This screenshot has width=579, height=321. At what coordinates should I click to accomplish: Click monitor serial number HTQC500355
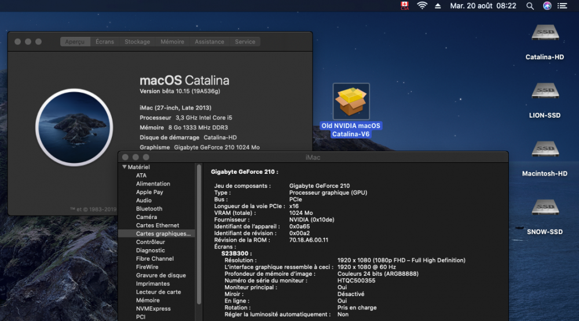point(356,280)
